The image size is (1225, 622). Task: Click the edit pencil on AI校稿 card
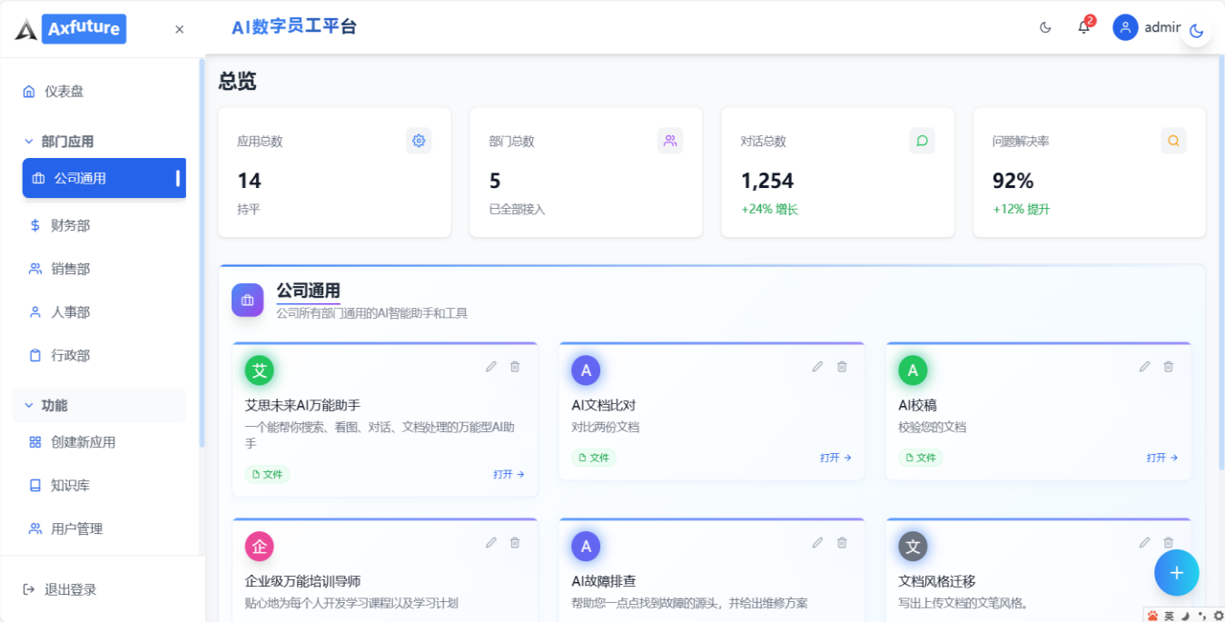1144,366
